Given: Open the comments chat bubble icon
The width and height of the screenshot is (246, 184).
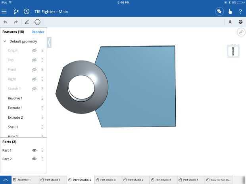Looking at the screenshot, I should (219, 11).
